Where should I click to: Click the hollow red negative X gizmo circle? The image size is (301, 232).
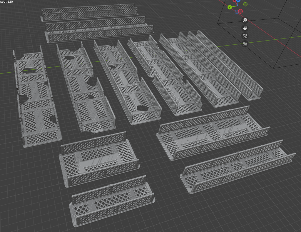point(240,11)
